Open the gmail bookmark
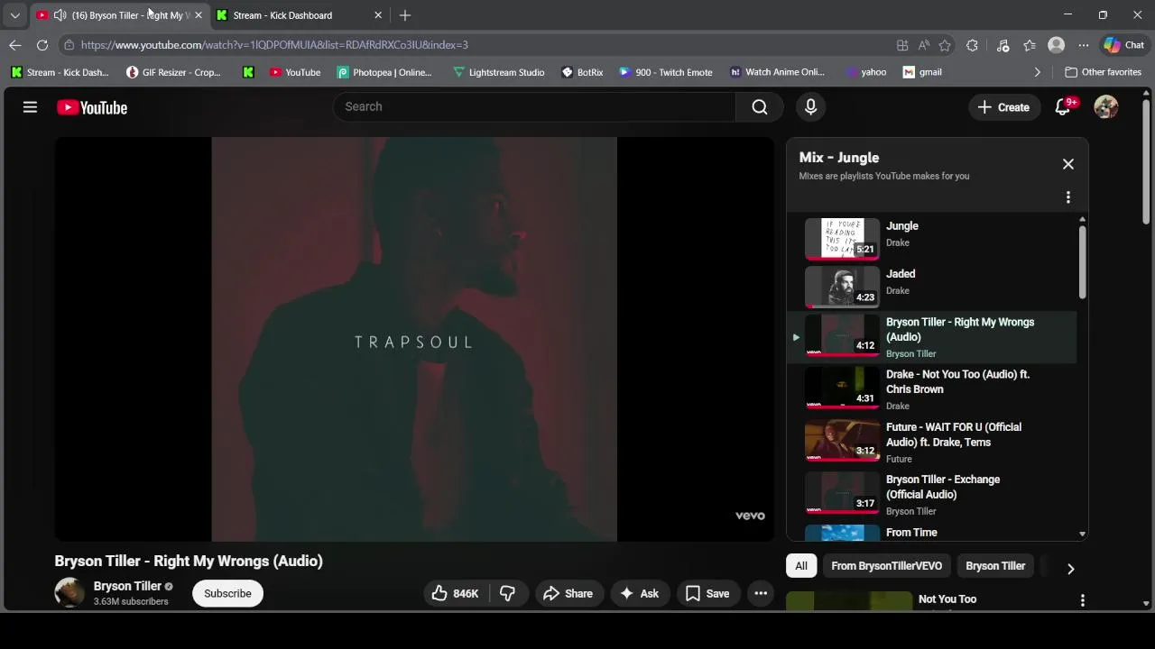This screenshot has width=1155, height=649. (x=922, y=72)
